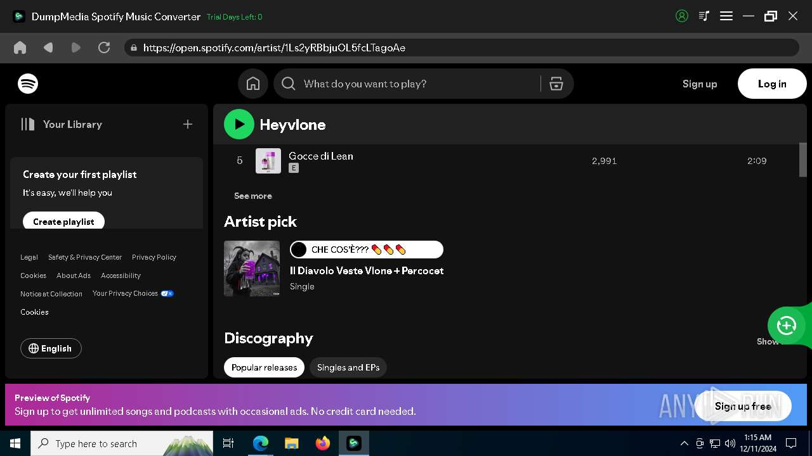Open the About Ads link

[74, 275]
